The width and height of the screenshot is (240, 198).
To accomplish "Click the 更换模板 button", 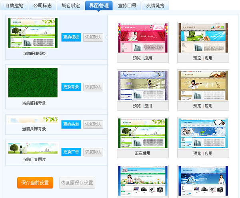I will click(71, 37).
